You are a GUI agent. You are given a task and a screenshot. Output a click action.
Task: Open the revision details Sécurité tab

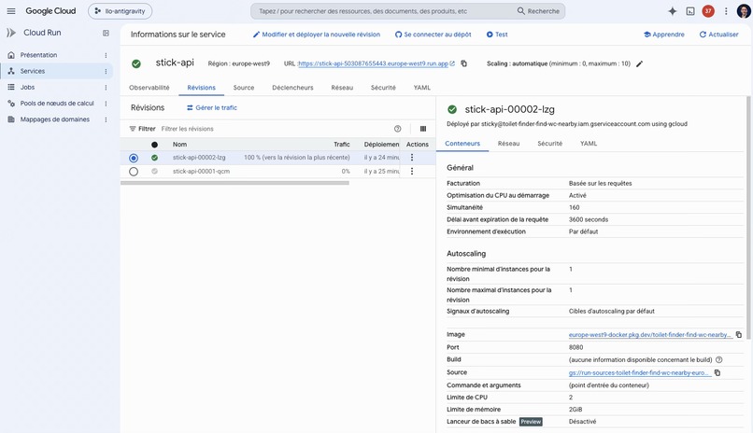tap(549, 144)
